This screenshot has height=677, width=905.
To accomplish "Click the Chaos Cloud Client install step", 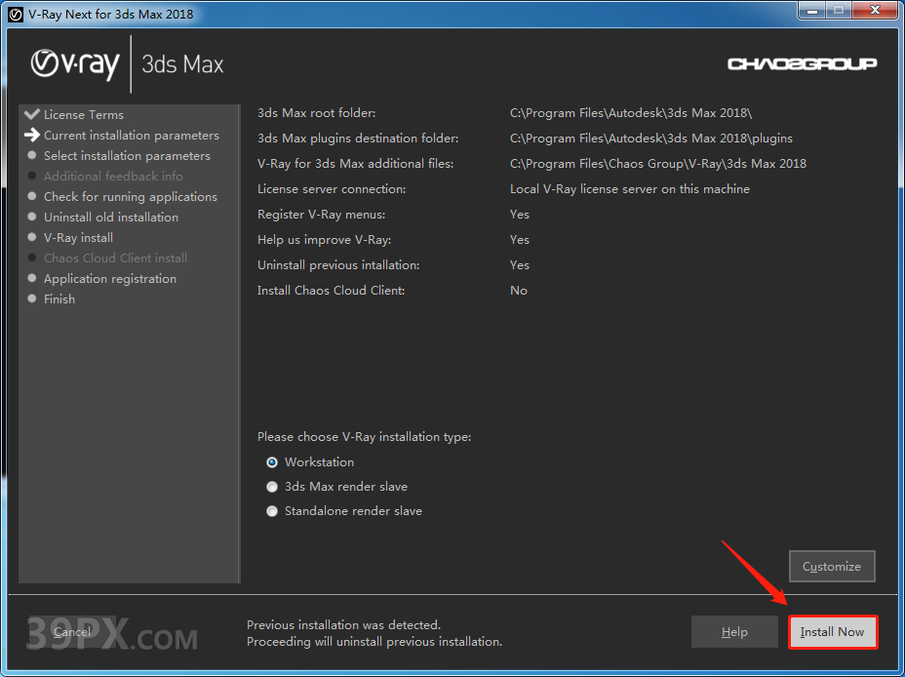I will coord(115,258).
